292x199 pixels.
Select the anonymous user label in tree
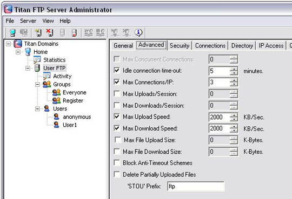click(x=77, y=117)
